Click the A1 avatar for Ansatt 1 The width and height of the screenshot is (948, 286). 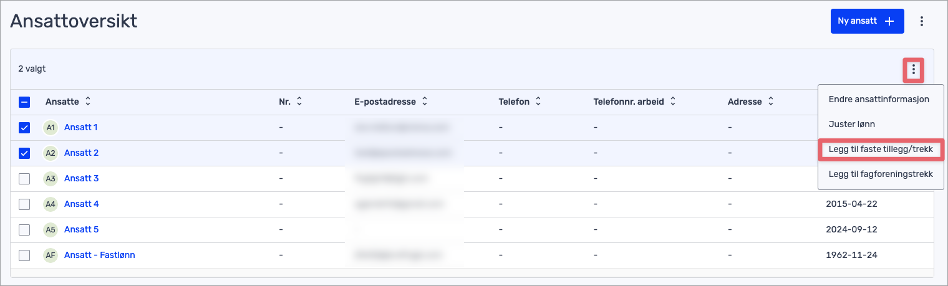51,127
